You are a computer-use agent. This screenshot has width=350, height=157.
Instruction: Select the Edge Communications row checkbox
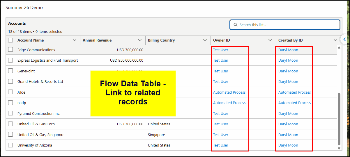tap(10, 50)
